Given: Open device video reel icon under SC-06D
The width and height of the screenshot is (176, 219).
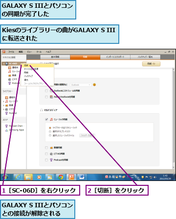Looking at the screenshot, I should coord(10,80).
